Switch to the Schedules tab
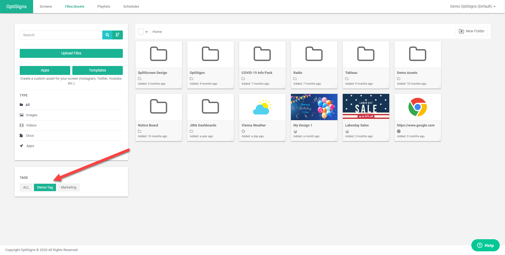The height and width of the screenshot is (255, 505). pyautogui.click(x=131, y=6)
